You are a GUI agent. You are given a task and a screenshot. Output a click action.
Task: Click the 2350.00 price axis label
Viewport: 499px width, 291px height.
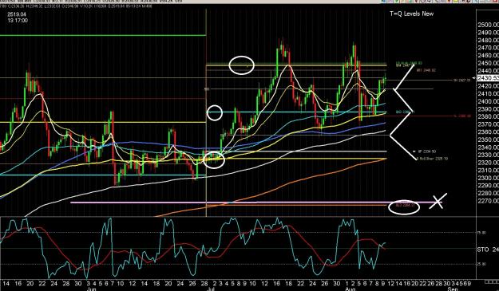click(x=488, y=140)
